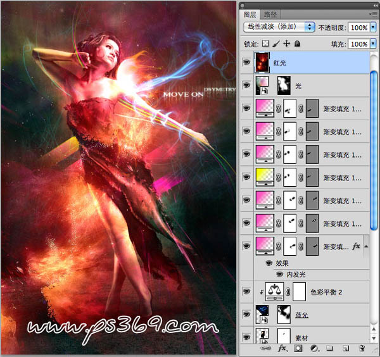This screenshot has width=380, height=357.
Task: Hide the 蓝光 layer
Action: tap(247, 315)
